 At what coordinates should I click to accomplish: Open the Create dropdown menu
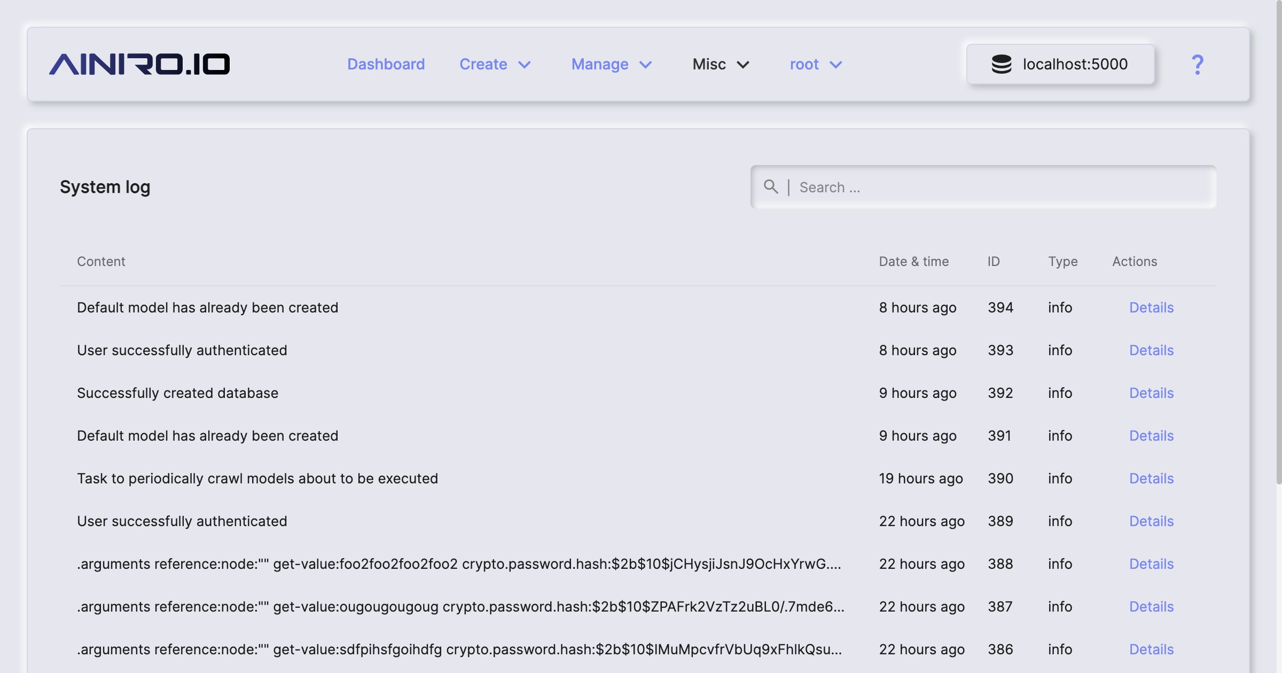point(495,64)
